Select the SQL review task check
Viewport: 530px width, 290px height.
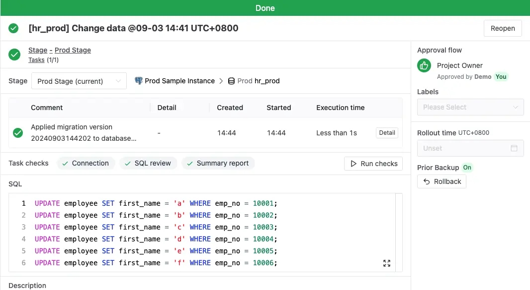[148, 163]
